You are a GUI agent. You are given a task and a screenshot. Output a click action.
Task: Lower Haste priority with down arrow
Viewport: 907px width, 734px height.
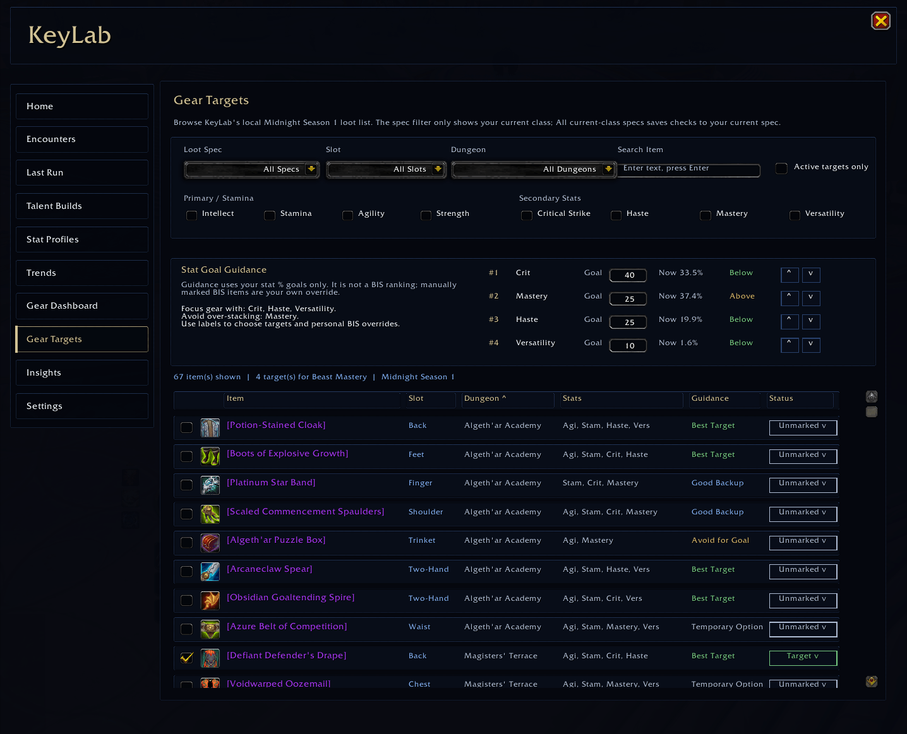(x=811, y=321)
